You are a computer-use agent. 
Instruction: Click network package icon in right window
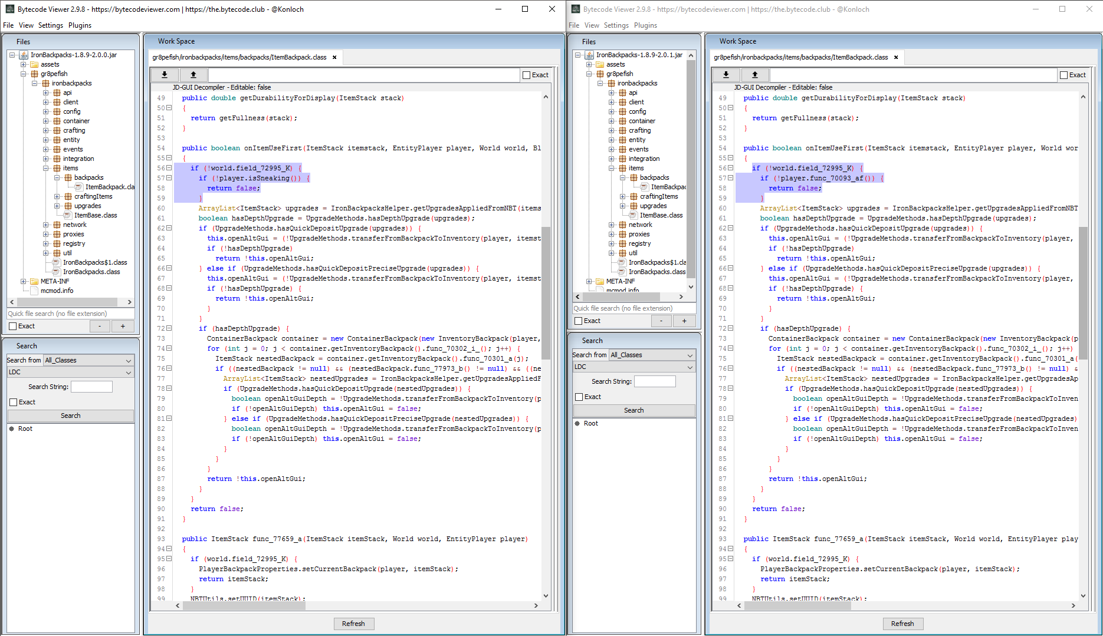click(x=622, y=225)
